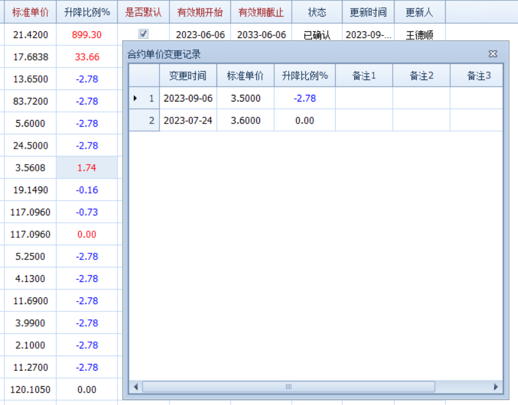Click popup ratio cell 0.00

pos(305,121)
